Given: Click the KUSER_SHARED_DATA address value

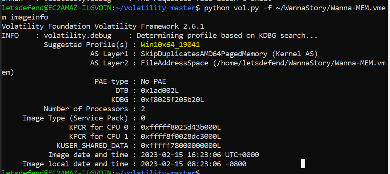Looking at the screenshot, I should [x=181, y=146].
